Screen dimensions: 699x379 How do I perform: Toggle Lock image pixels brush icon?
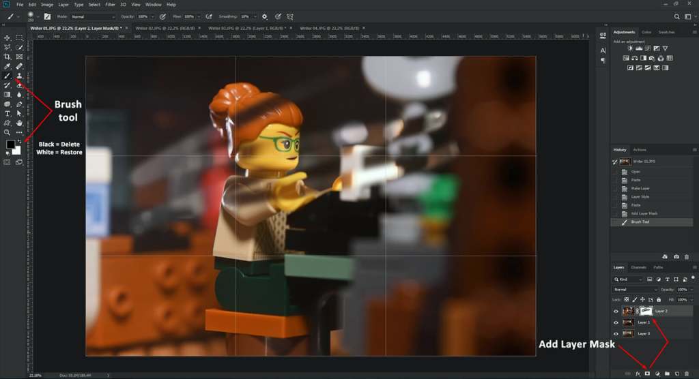pyautogui.click(x=635, y=300)
